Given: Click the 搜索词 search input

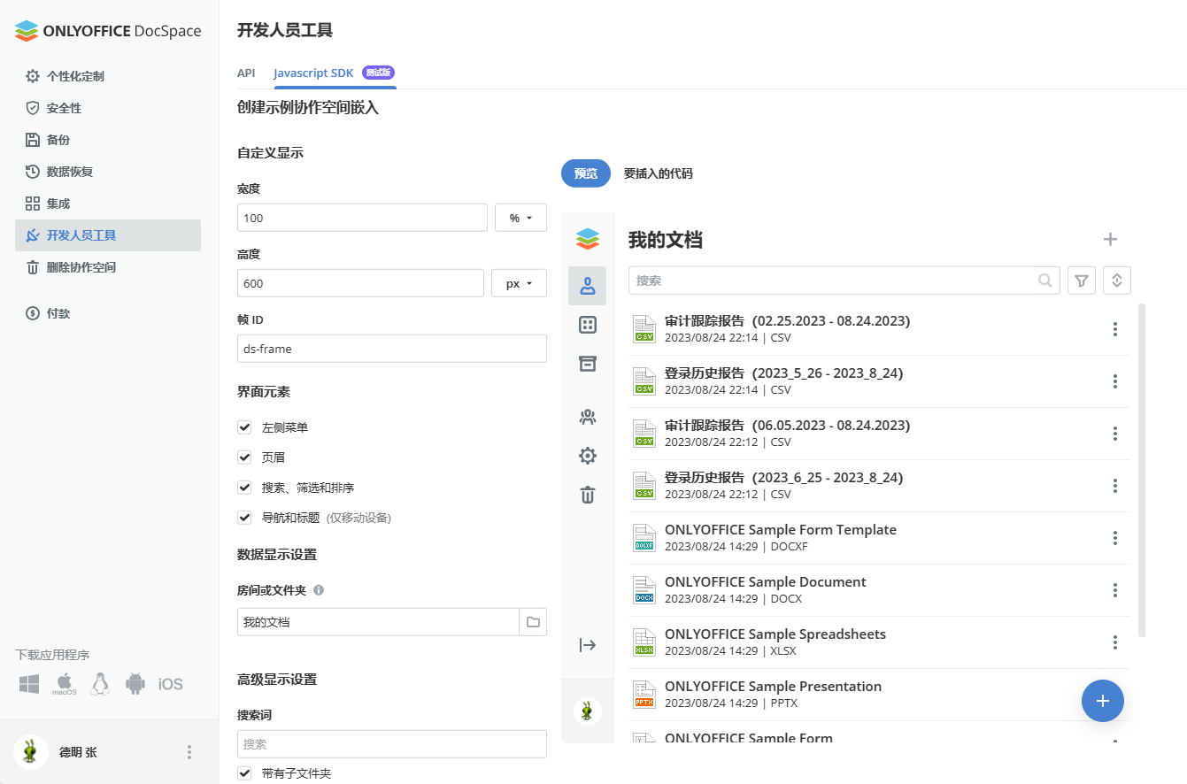Looking at the screenshot, I should point(392,744).
